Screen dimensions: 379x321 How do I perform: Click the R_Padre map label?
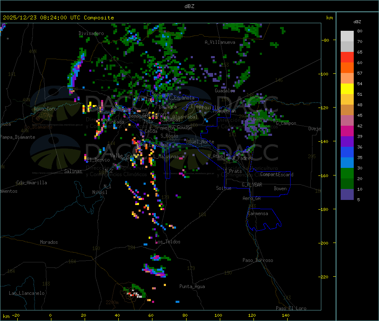tap(241, 158)
